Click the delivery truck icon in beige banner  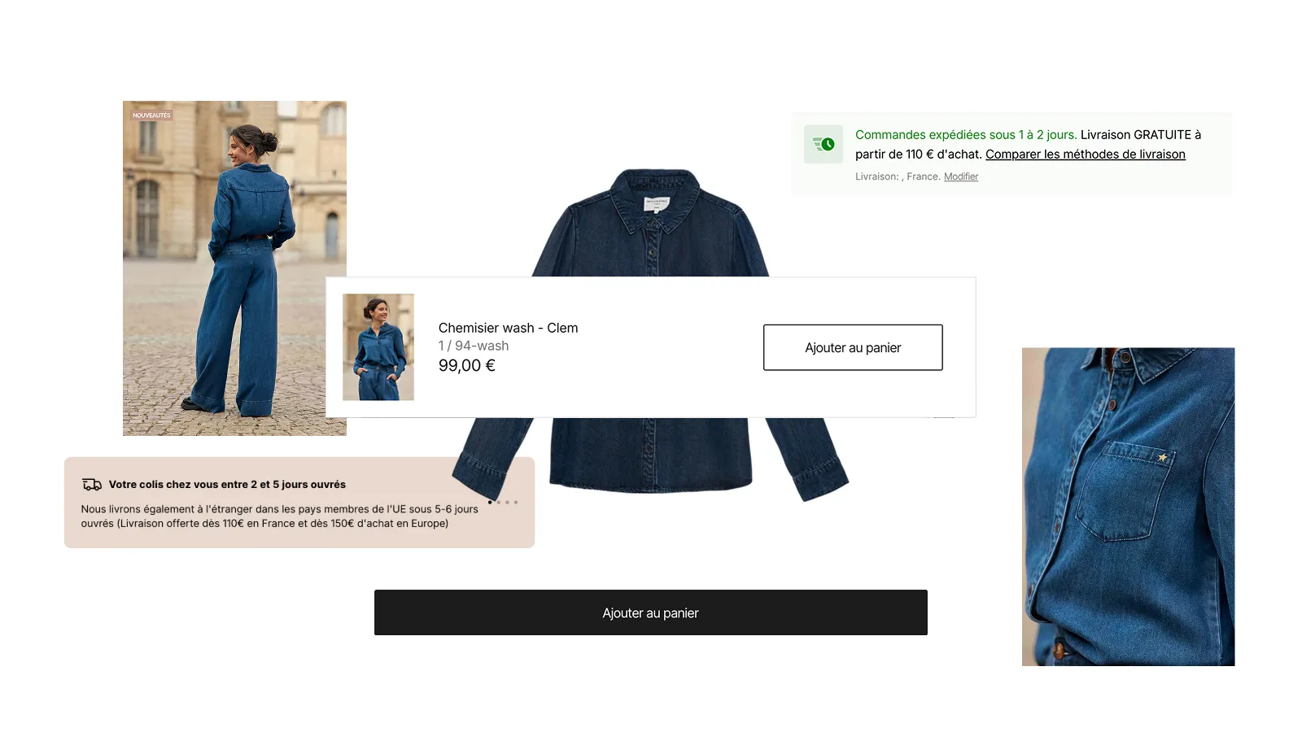pos(92,485)
